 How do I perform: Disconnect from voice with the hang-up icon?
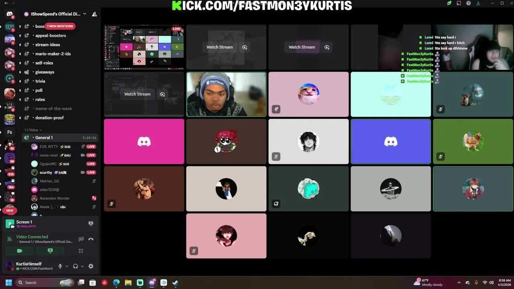pyautogui.click(x=91, y=239)
